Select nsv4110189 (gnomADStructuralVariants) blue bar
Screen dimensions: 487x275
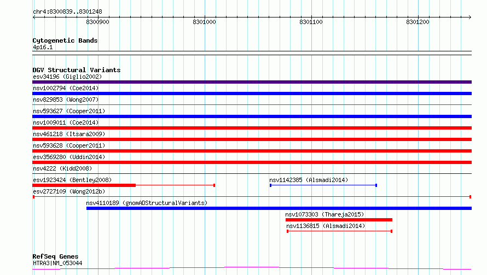pyautogui.click(x=279, y=208)
